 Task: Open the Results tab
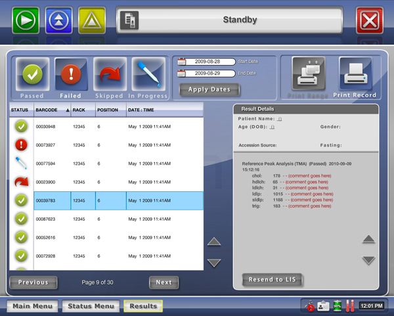[143, 306]
